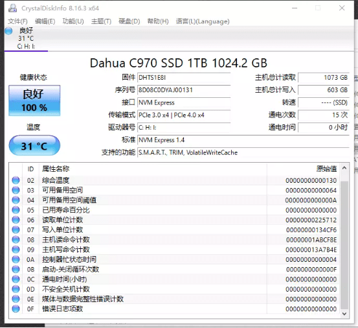Click the 媒体与数据完整性错误计数 attribute name
Image resolution: width=358 pixels, height=328 pixels.
[83, 299]
